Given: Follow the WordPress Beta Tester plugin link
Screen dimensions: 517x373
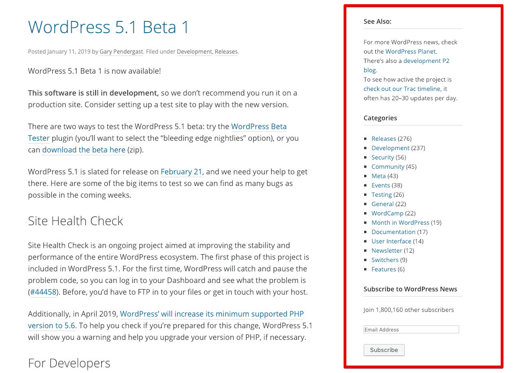Looking at the screenshot, I should coord(259,126).
